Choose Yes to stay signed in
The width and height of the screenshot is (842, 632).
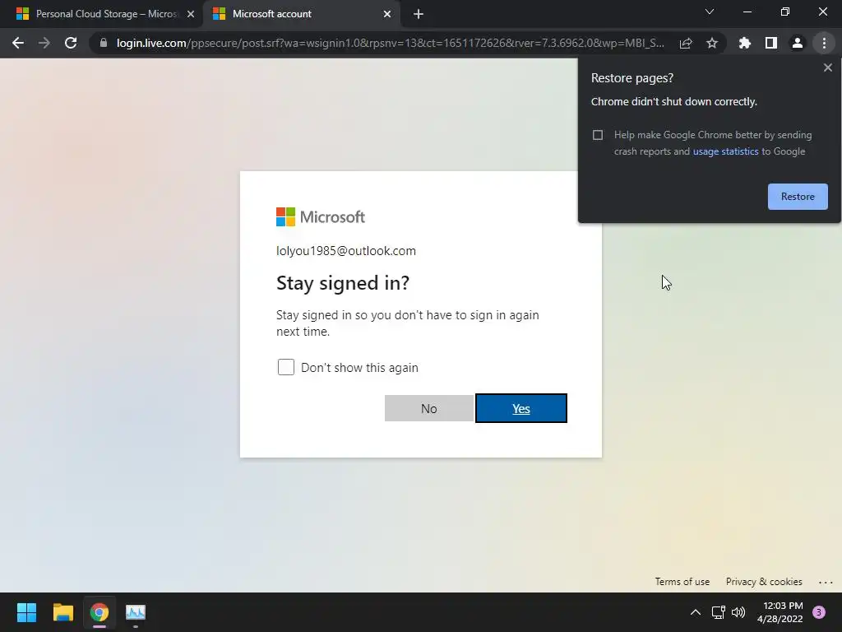point(520,408)
